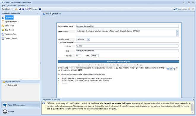Open Data fine lavori date picker dropdown

[x=88, y=39]
